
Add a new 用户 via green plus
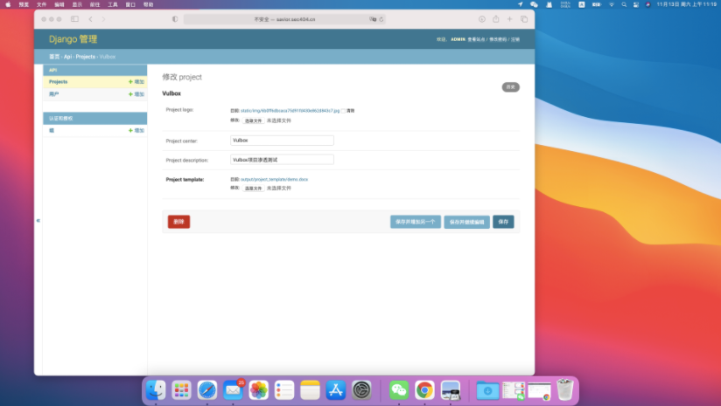click(136, 94)
